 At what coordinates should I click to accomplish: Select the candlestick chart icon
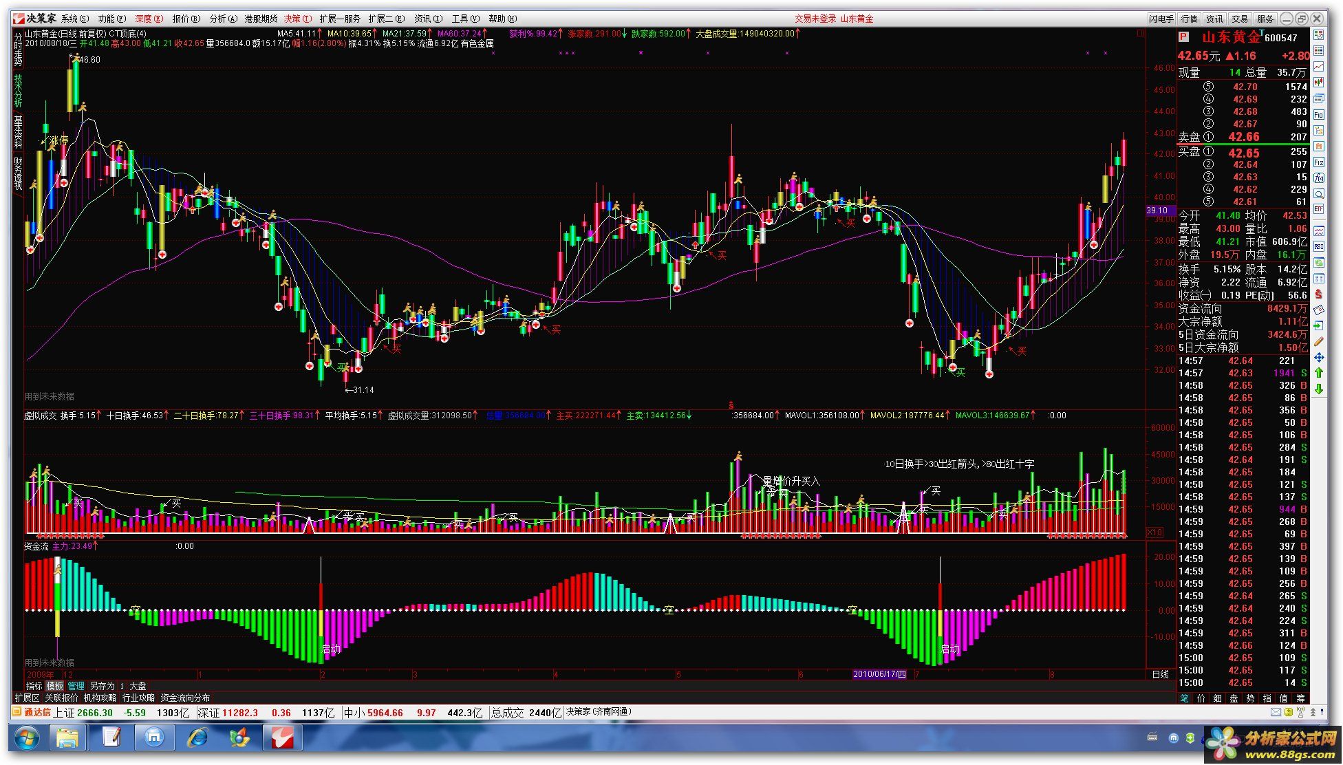point(1319,82)
